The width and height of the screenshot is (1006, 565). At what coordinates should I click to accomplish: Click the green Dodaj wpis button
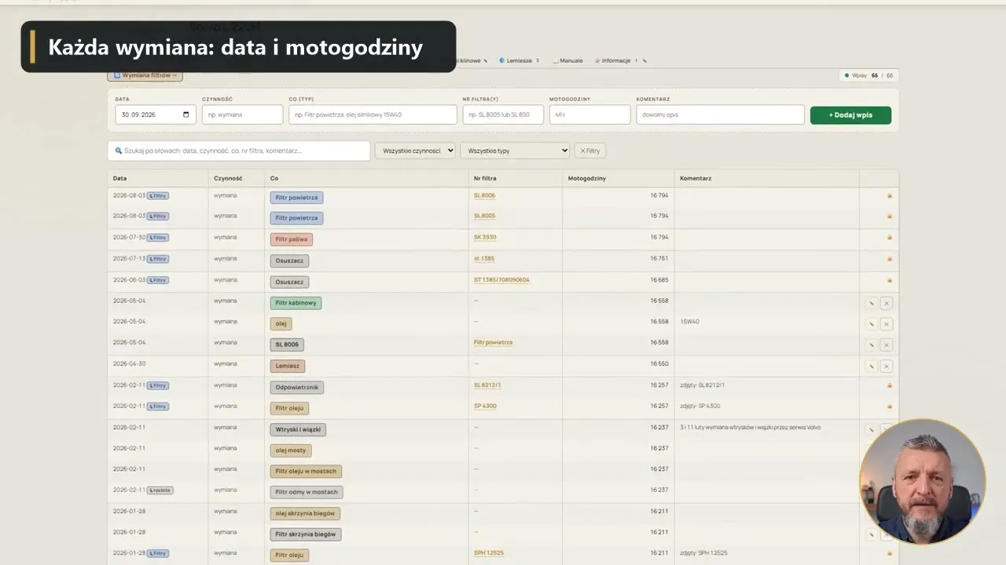pos(850,115)
